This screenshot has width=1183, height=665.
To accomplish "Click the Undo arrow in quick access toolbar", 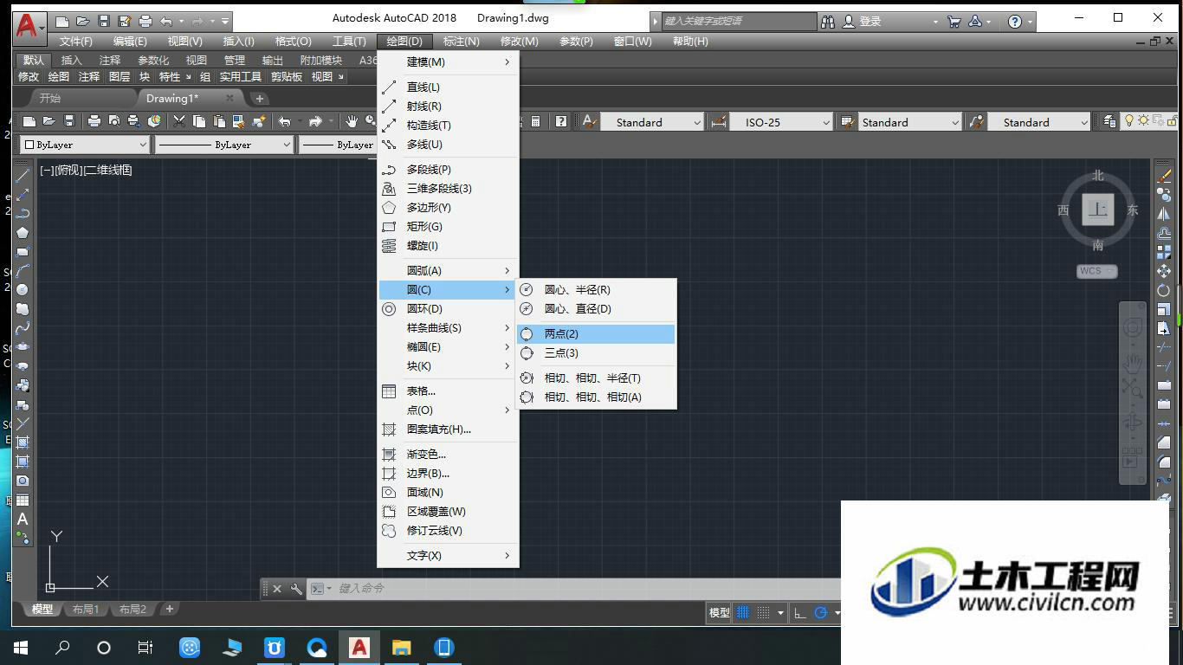I will [x=166, y=21].
